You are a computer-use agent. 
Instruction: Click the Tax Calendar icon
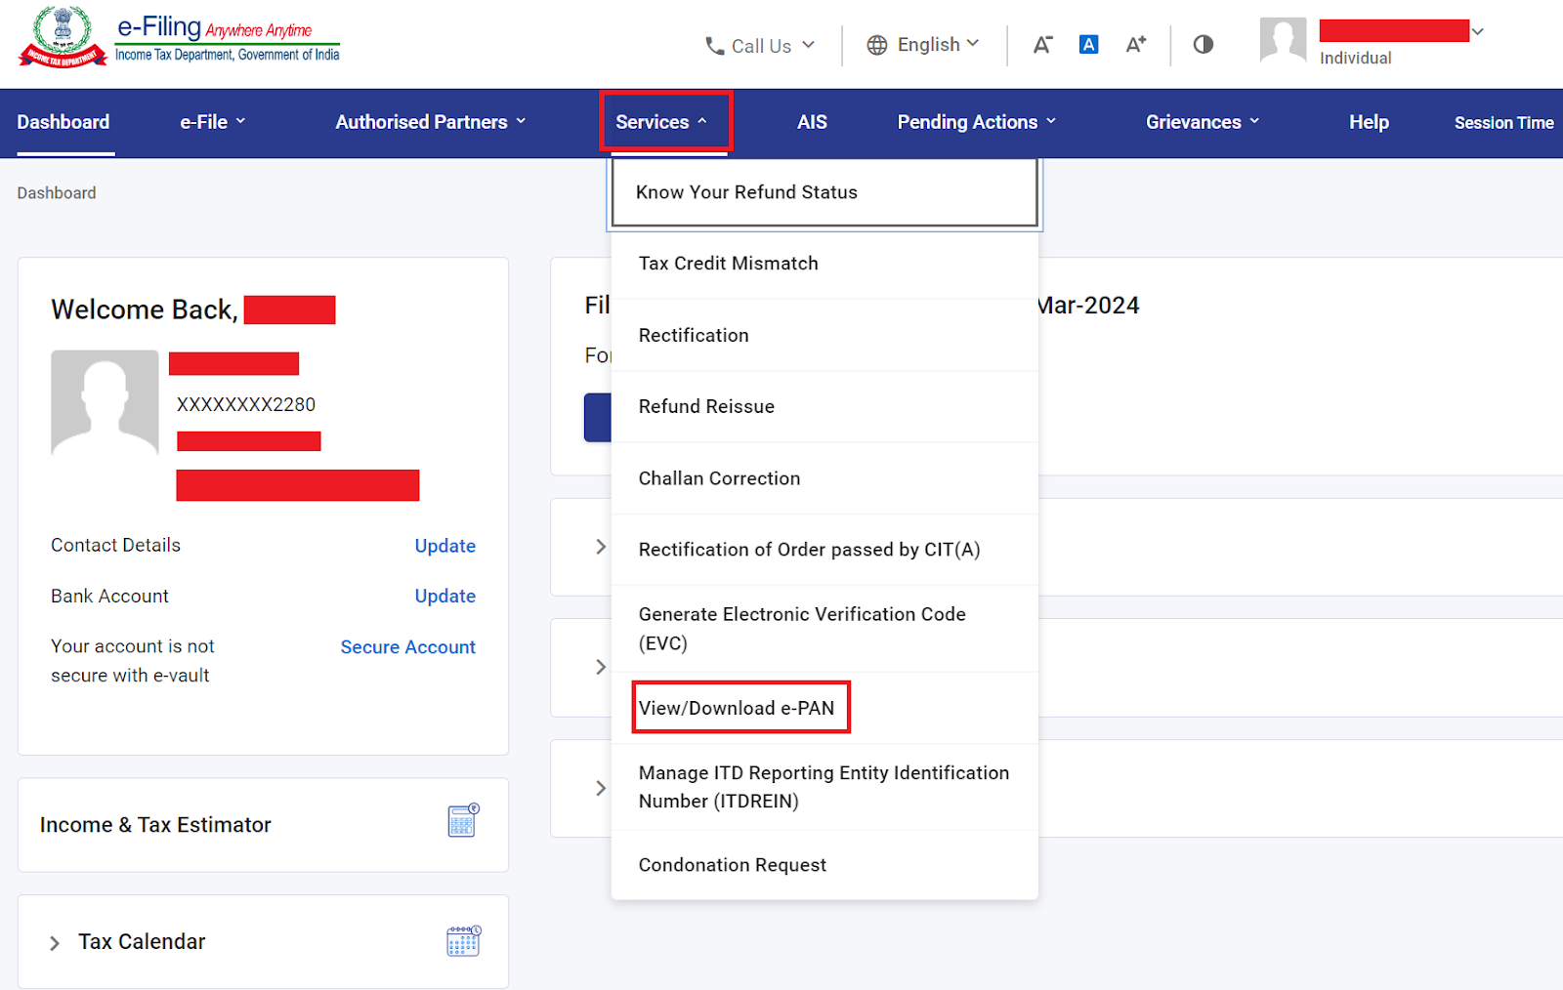tap(463, 941)
